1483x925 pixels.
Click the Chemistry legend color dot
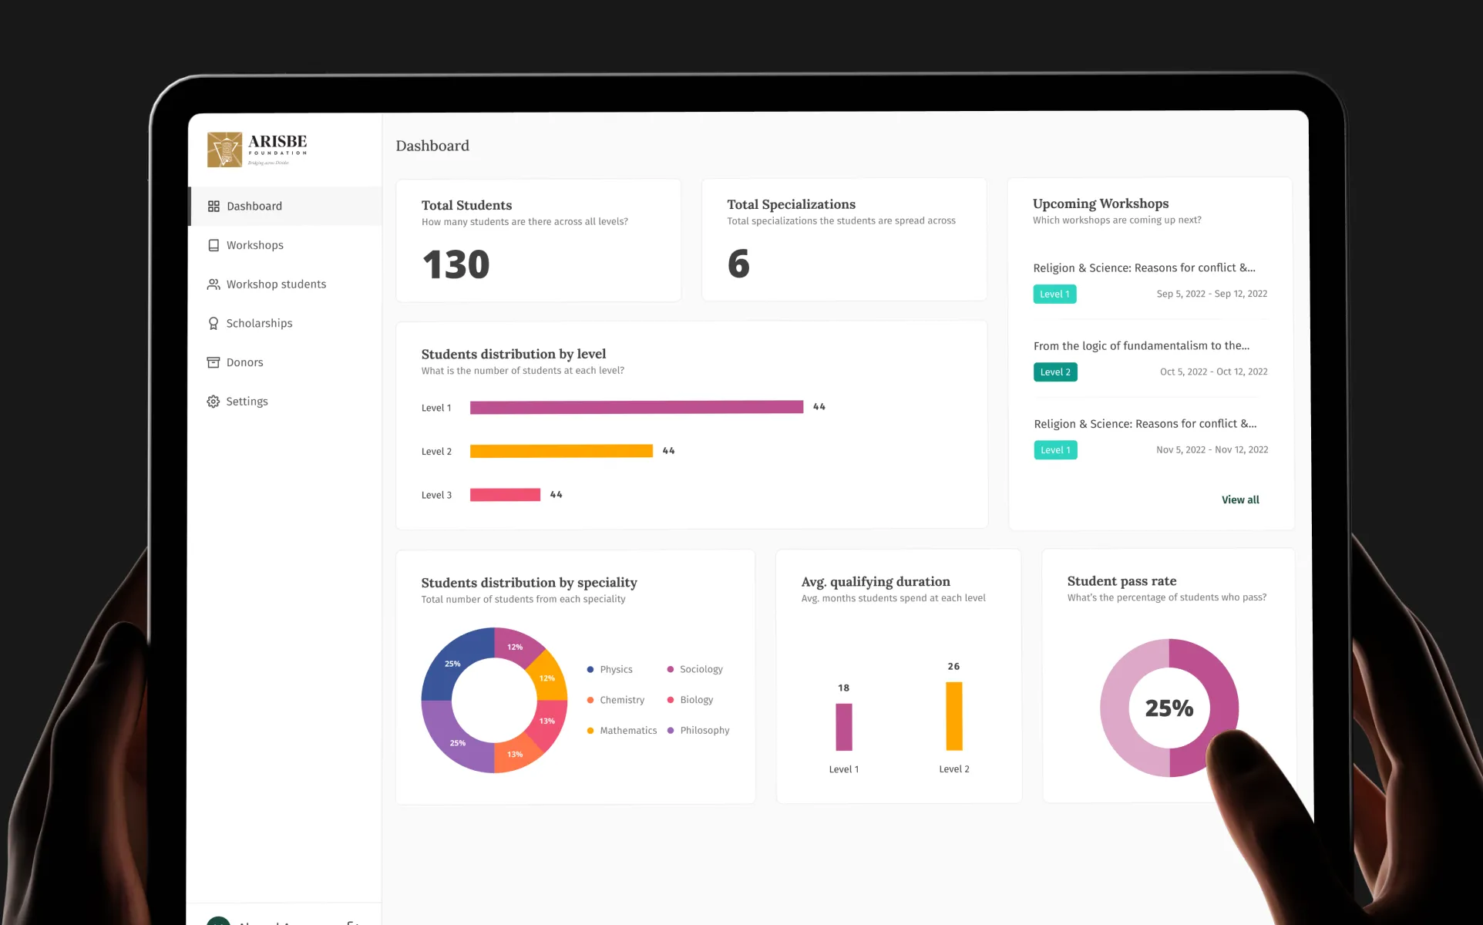click(x=590, y=700)
